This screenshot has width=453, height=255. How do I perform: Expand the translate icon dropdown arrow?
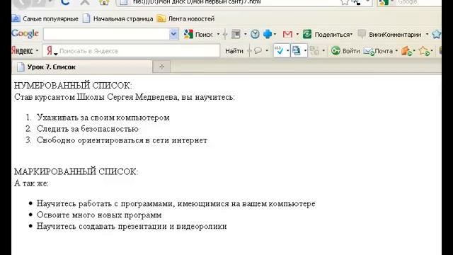click(305, 51)
